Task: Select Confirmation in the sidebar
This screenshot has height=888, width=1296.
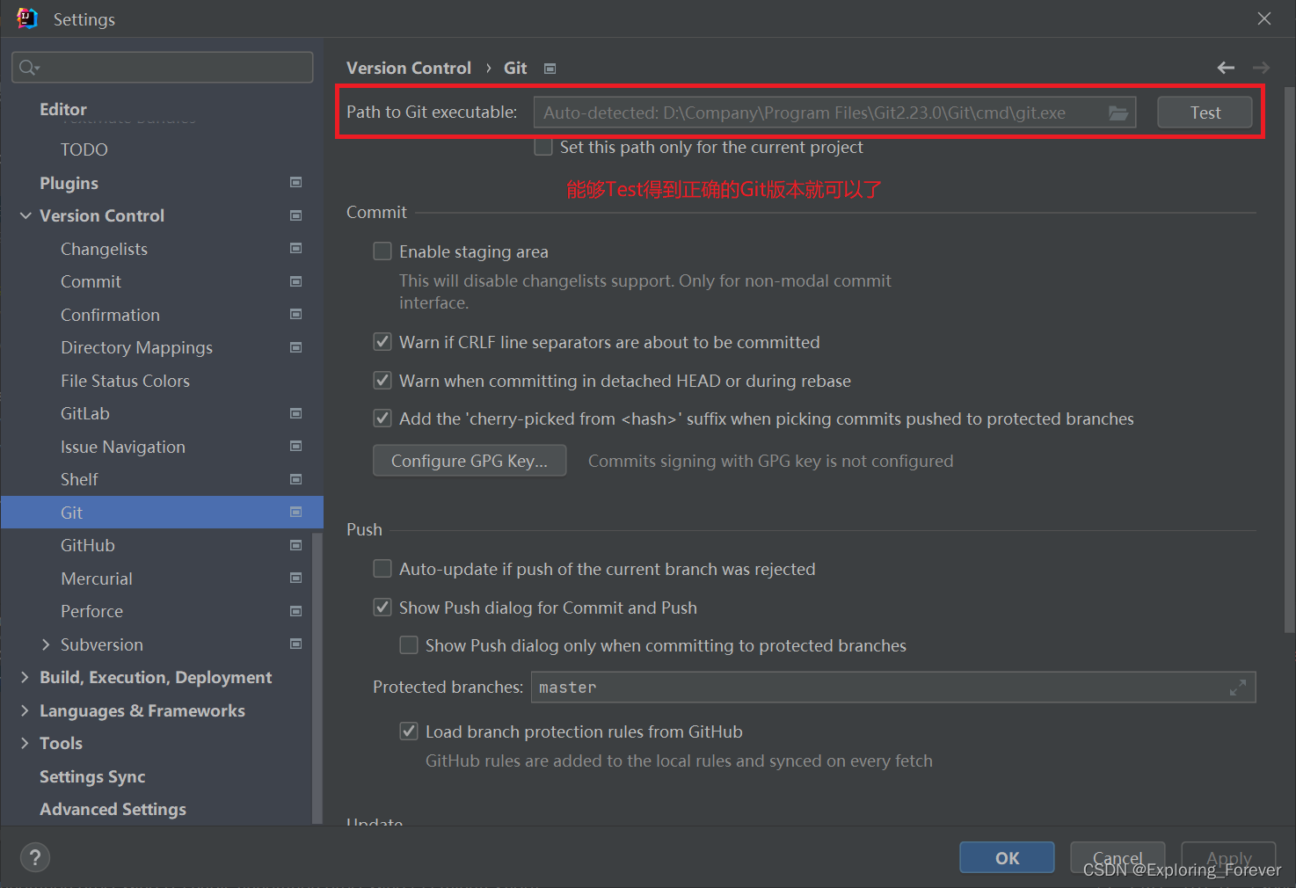Action: click(110, 315)
